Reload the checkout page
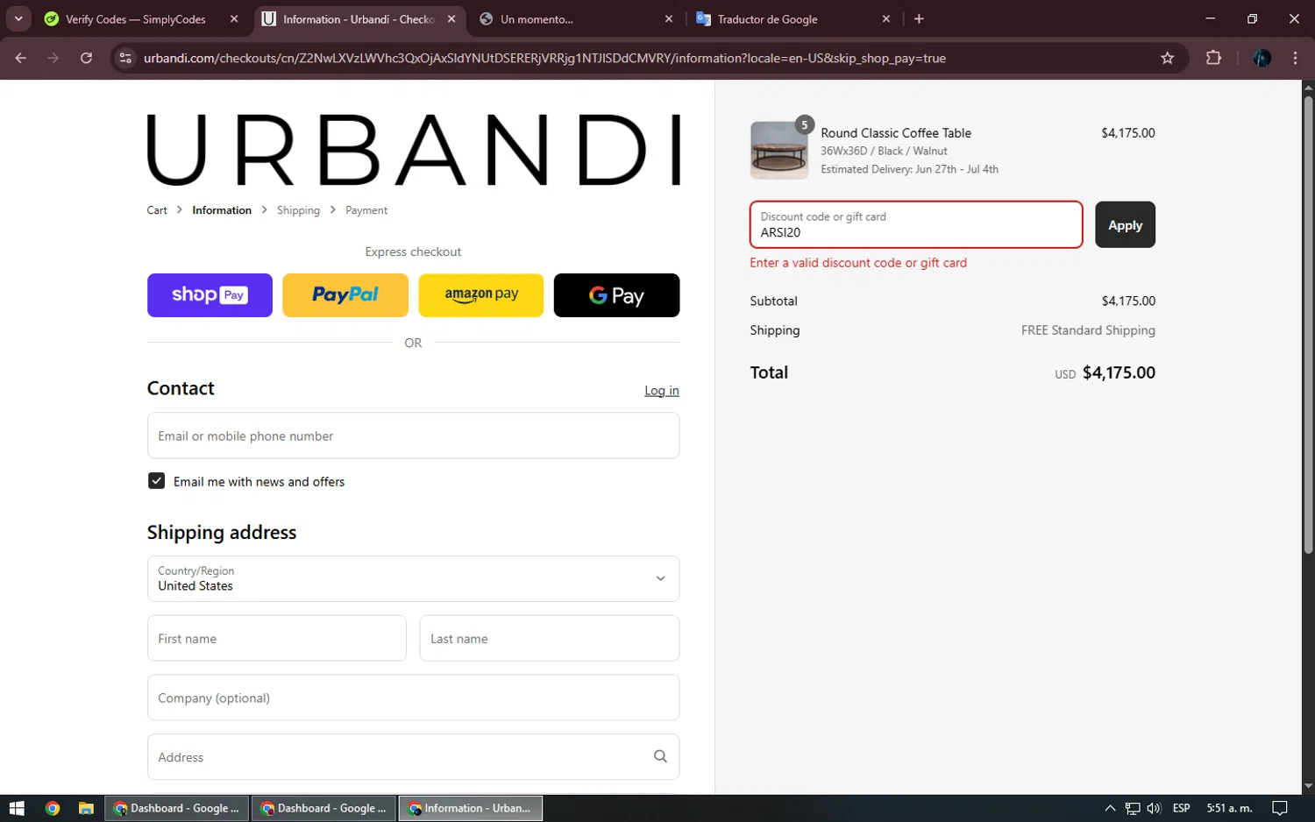The width and height of the screenshot is (1315, 822). click(86, 58)
